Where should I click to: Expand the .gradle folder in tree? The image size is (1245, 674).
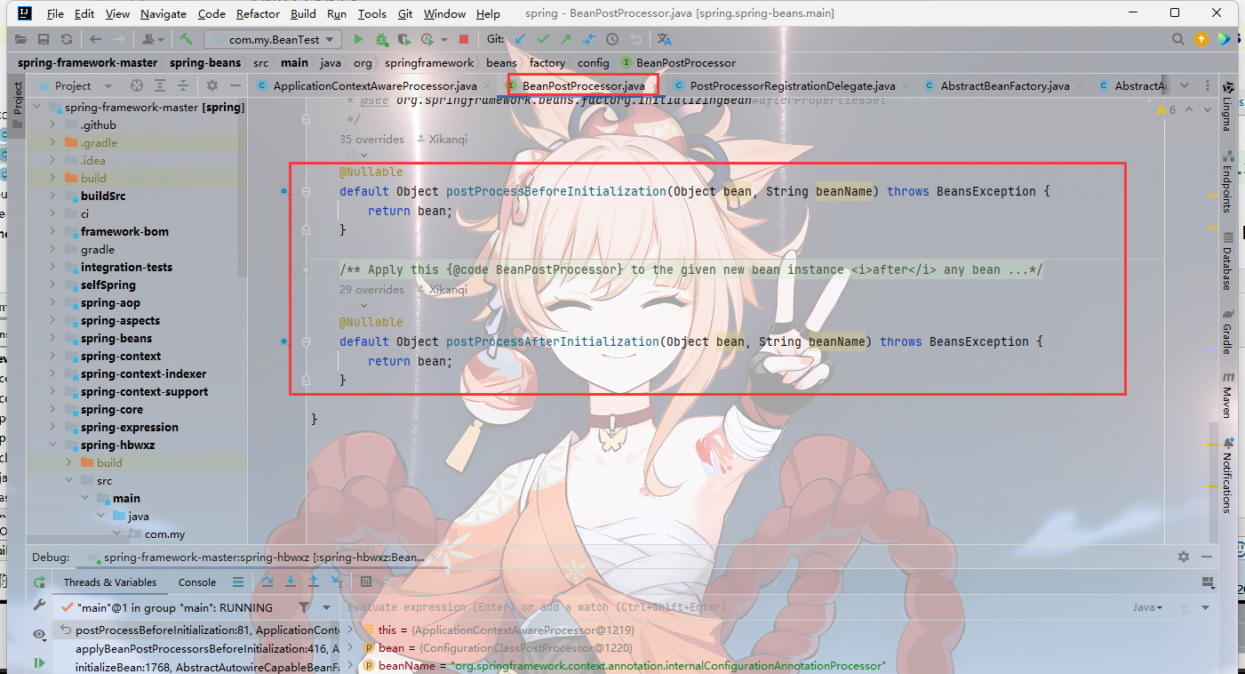pyautogui.click(x=54, y=142)
